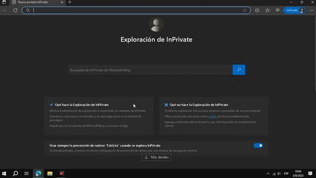The image size is (316, 178).
Task: Click the blue search button
Action: click(239, 70)
